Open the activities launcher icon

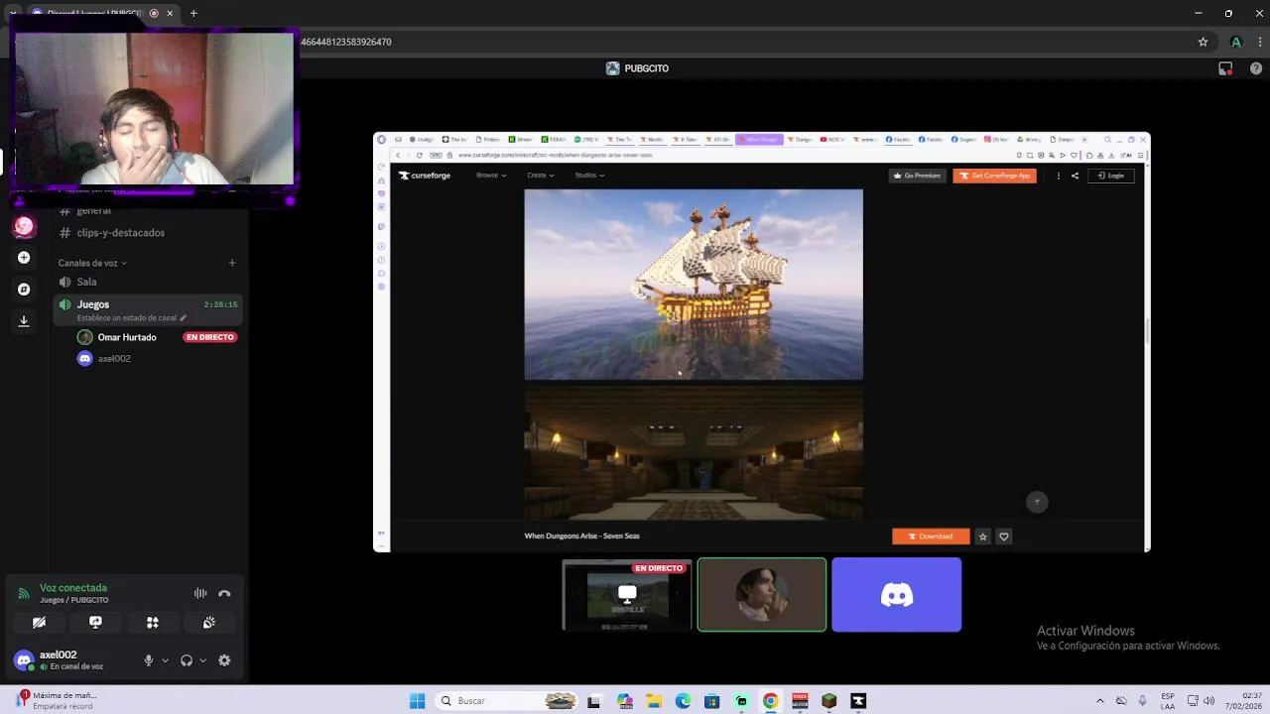[x=153, y=623]
